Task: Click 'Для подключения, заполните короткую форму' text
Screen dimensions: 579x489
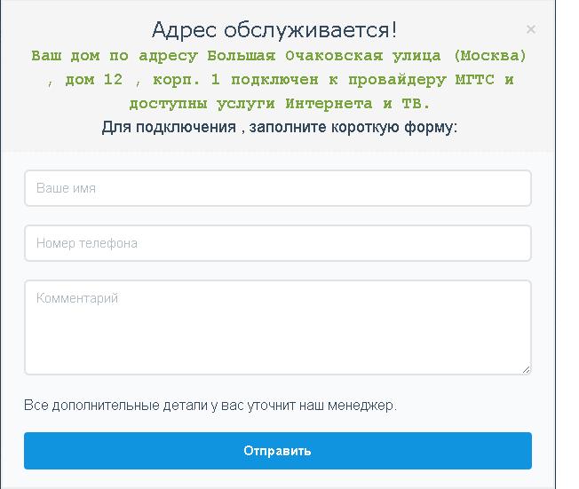Action: 279,127
